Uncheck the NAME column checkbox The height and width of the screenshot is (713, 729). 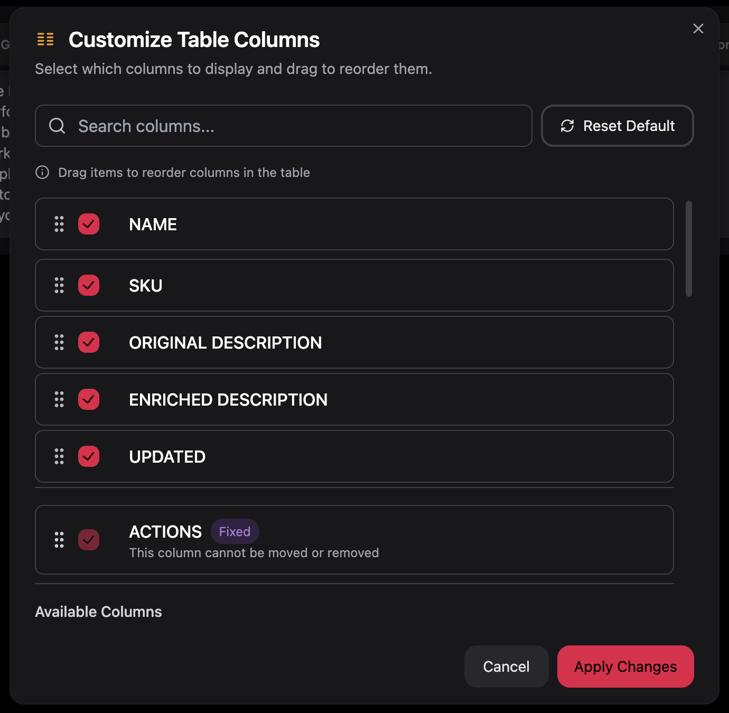(89, 224)
